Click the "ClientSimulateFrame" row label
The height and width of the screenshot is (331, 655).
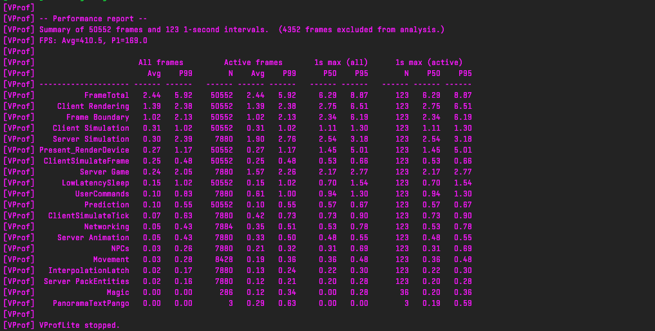pyautogui.click(x=86, y=161)
